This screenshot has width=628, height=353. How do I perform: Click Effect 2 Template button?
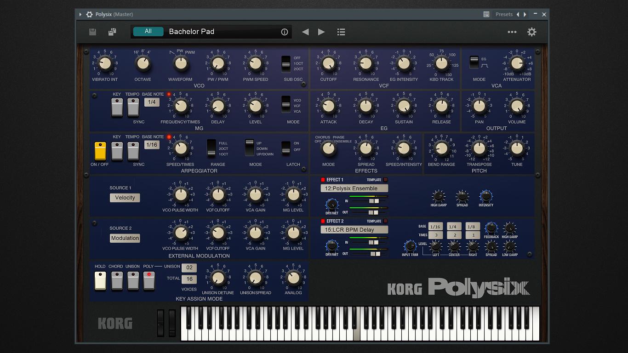[x=385, y=221]
